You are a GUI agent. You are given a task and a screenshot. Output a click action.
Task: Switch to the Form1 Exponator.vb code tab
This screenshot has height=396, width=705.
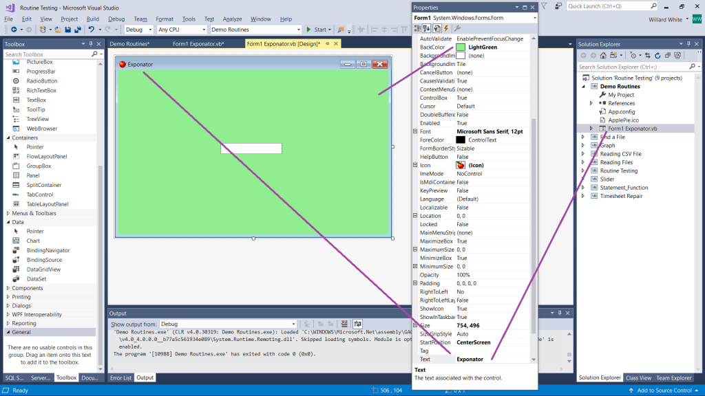pos(198,44)
